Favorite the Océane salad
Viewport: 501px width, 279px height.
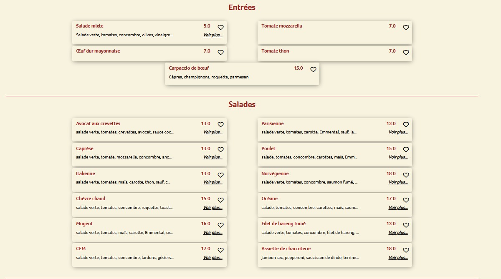click(x=406, y=200)
